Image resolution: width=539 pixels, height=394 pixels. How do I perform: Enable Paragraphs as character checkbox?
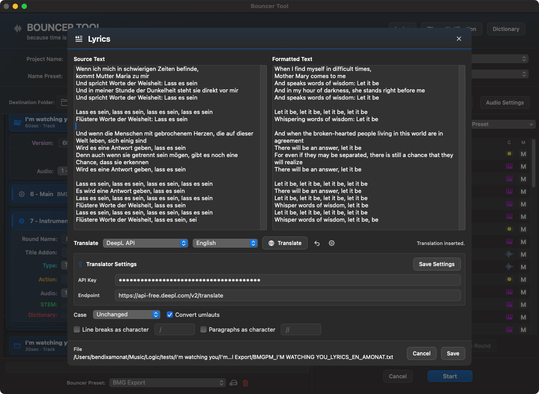[203, 329]
